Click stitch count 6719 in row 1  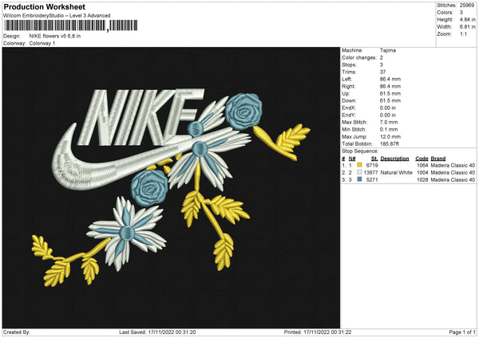click(372, 165)
